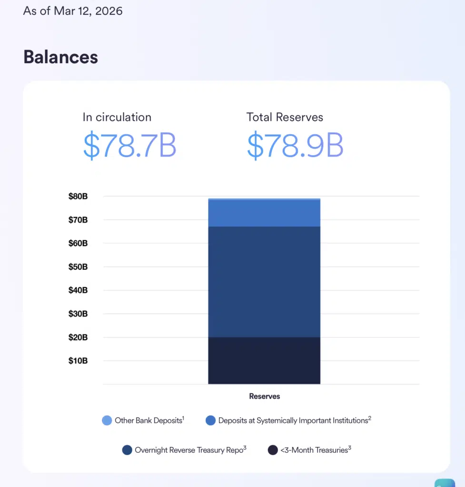The width and height of the screenshot is (465, 487).
Task: Click the Total Reserves label
Action: tap(285, 117)
